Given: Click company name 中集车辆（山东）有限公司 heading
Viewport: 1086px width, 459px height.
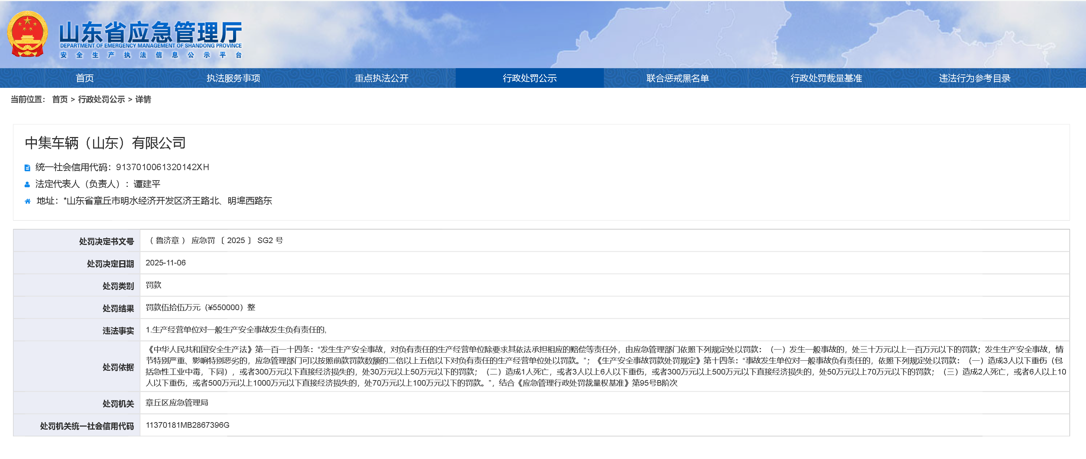Looking at the screenshot, I should pyautogui.click(x=105, y=143).
